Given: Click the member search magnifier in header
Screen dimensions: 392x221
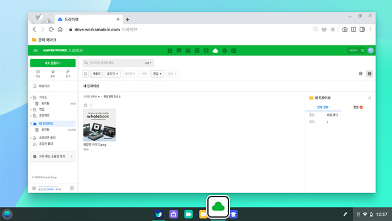Looking at the screenshot, I should pyautogui.click(x=362, y=51).
